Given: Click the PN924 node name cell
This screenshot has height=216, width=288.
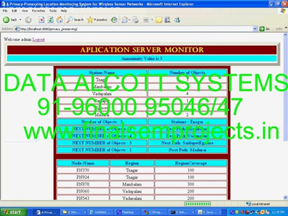Looking at the screenshot, I should pyautogui.click(x=83, y=177).
